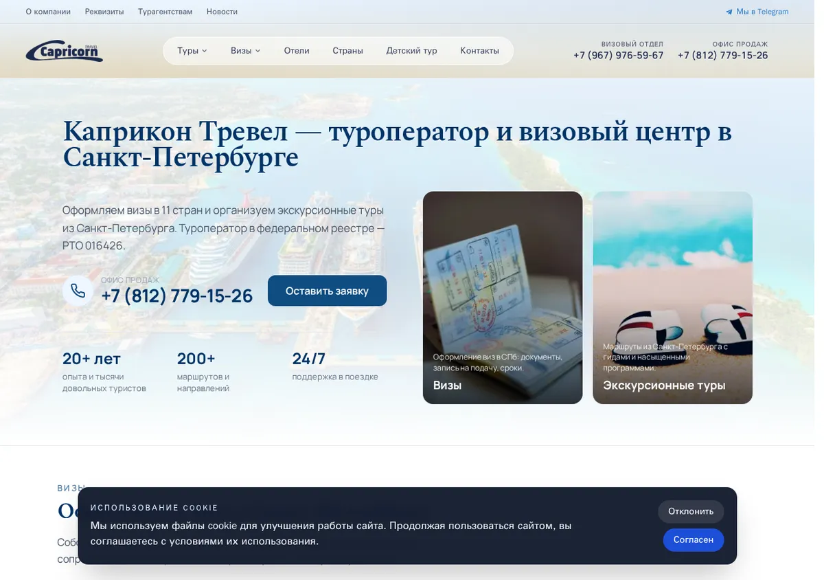Viewport: 824px width, 580px height.
Task: Open the Контакты menu item
Action: [479, 51]
